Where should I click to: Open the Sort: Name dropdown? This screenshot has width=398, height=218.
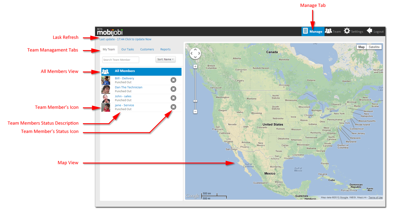[166, 59]
